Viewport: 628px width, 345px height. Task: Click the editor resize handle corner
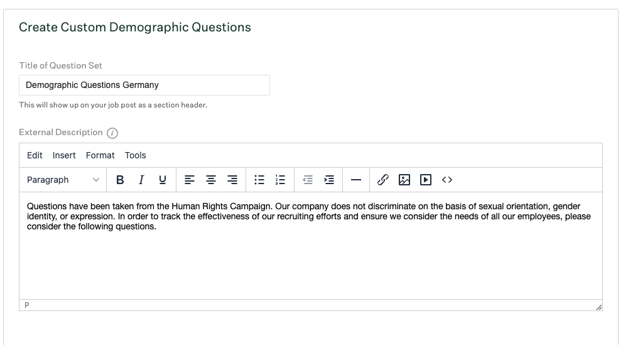pos(598,307)
